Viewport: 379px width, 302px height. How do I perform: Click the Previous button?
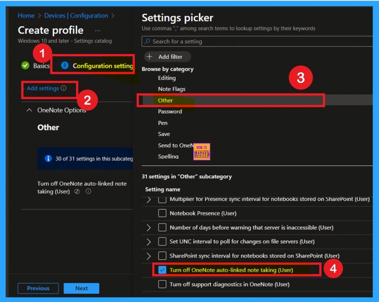[38, 288]
